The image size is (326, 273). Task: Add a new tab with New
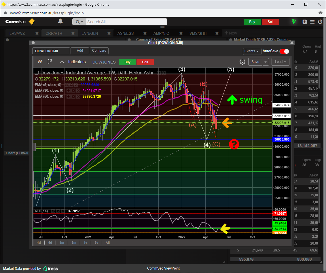point(231,33)
